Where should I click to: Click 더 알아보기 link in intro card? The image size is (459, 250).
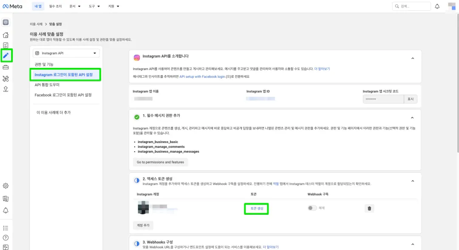[x=322, y=69]
